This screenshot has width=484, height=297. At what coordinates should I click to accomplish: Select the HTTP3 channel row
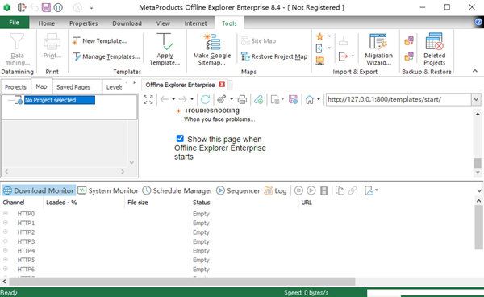237,241
